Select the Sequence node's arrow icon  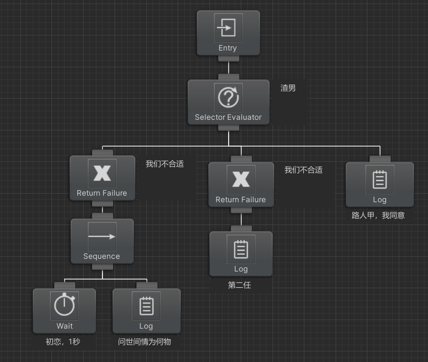click(x=102, y=236)
